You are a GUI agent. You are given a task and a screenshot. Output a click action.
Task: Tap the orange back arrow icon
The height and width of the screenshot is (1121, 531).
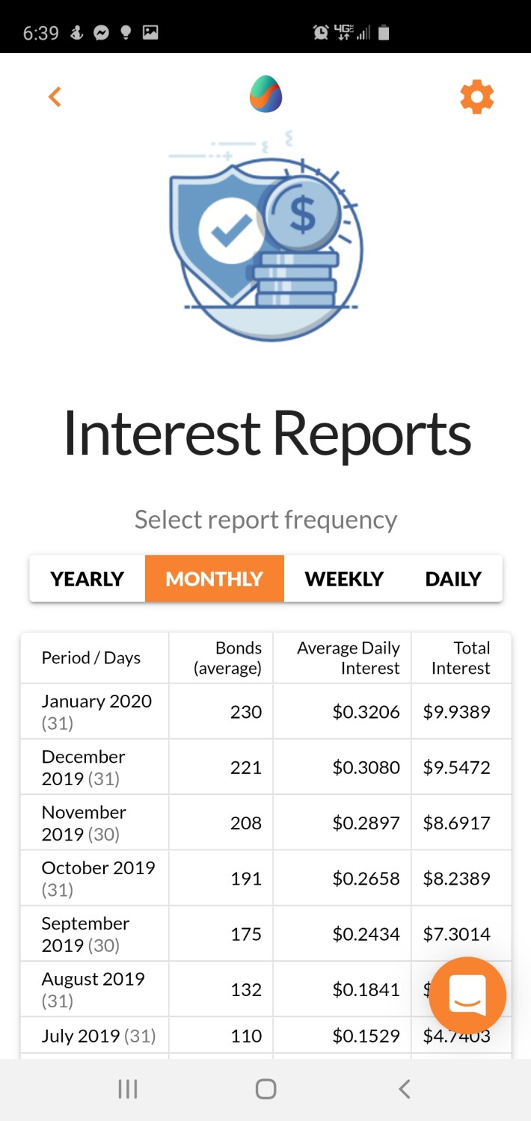point(55,96)
